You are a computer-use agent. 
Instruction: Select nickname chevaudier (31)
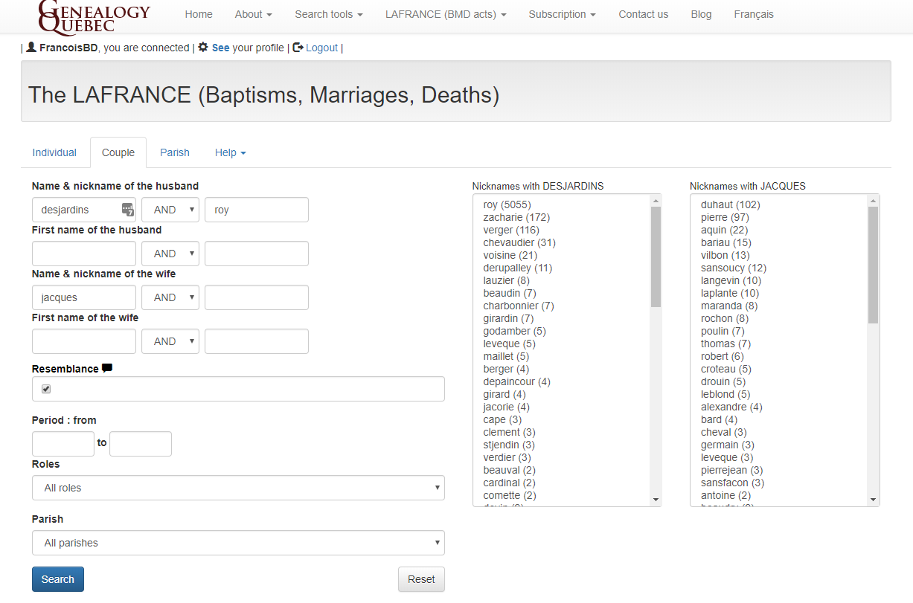(x=519, y=242)
